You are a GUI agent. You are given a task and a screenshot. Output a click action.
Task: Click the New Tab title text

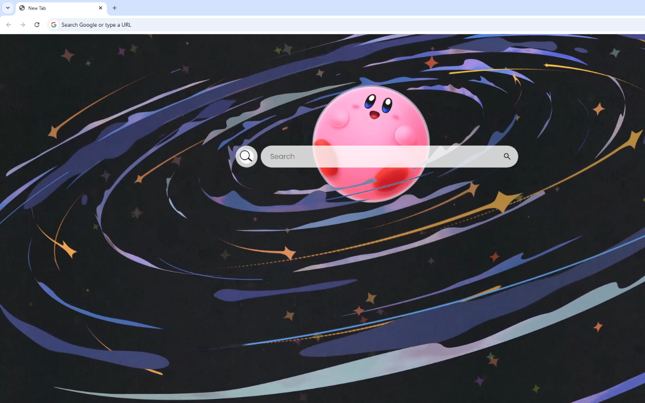[x=38, y=8]
